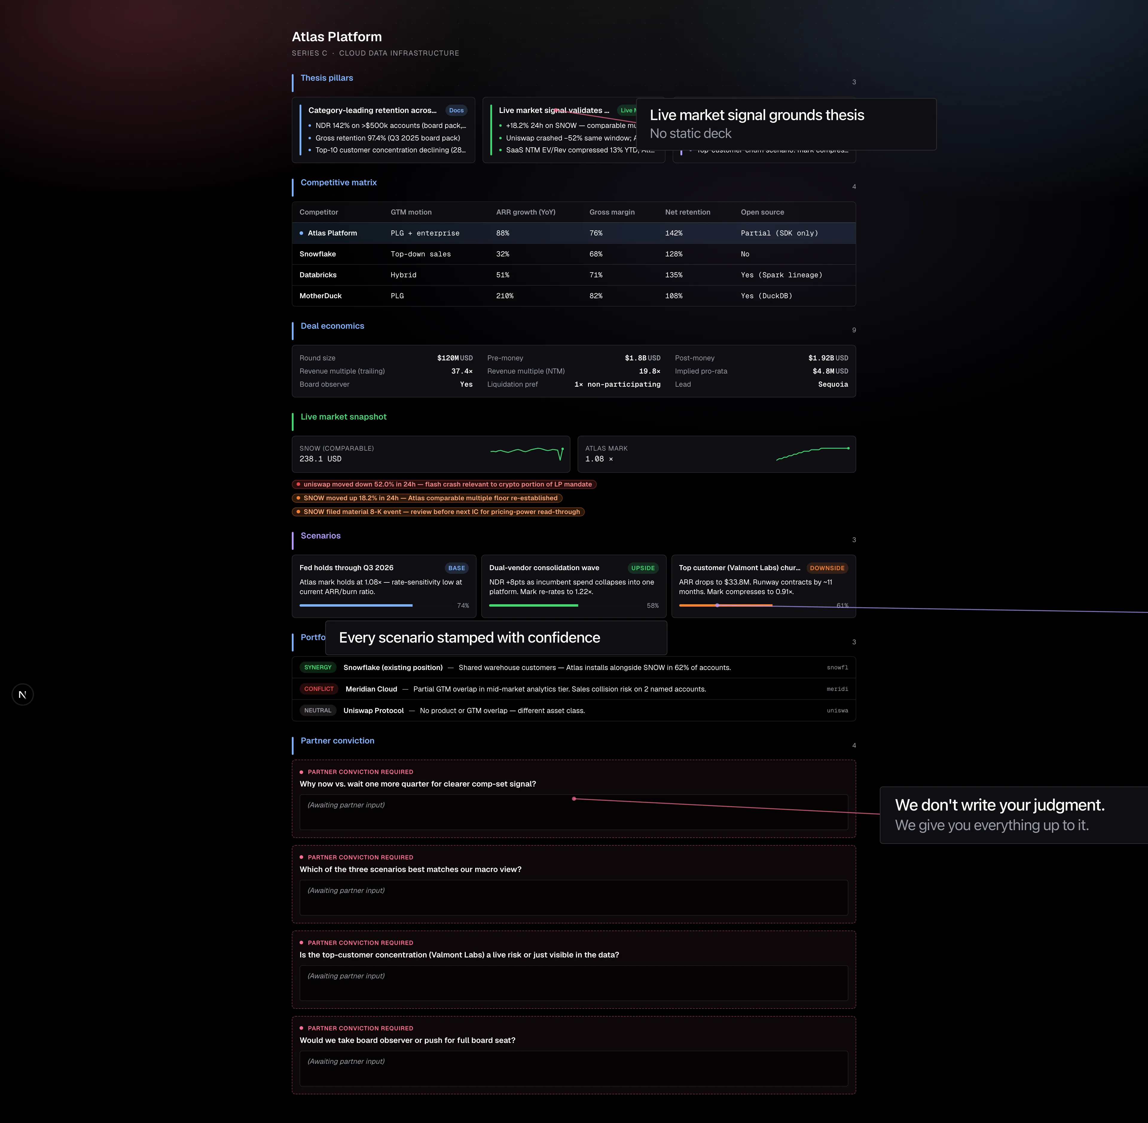Click the Lead investor Sequoia value
This screenshot has width=1148, height=1123.
[x=833, y=385]
